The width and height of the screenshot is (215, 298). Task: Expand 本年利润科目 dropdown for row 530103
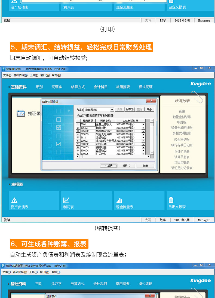[143, 147]
